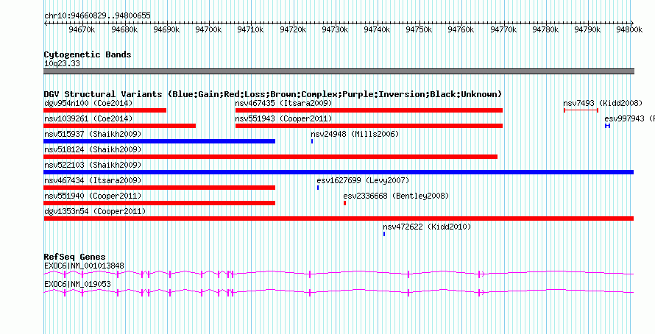Select the red esv2336668 (Bentley2008) marker
This screenshot has width=655, height=334.
tap(344, 203)
